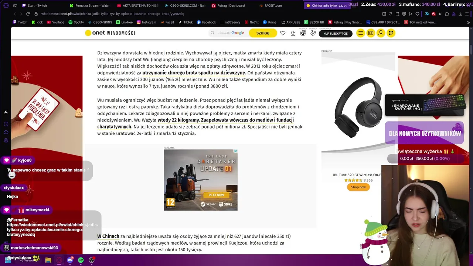Open the Onet user account icon
Screen dimensions: 473x266
(x=381, y=33)
